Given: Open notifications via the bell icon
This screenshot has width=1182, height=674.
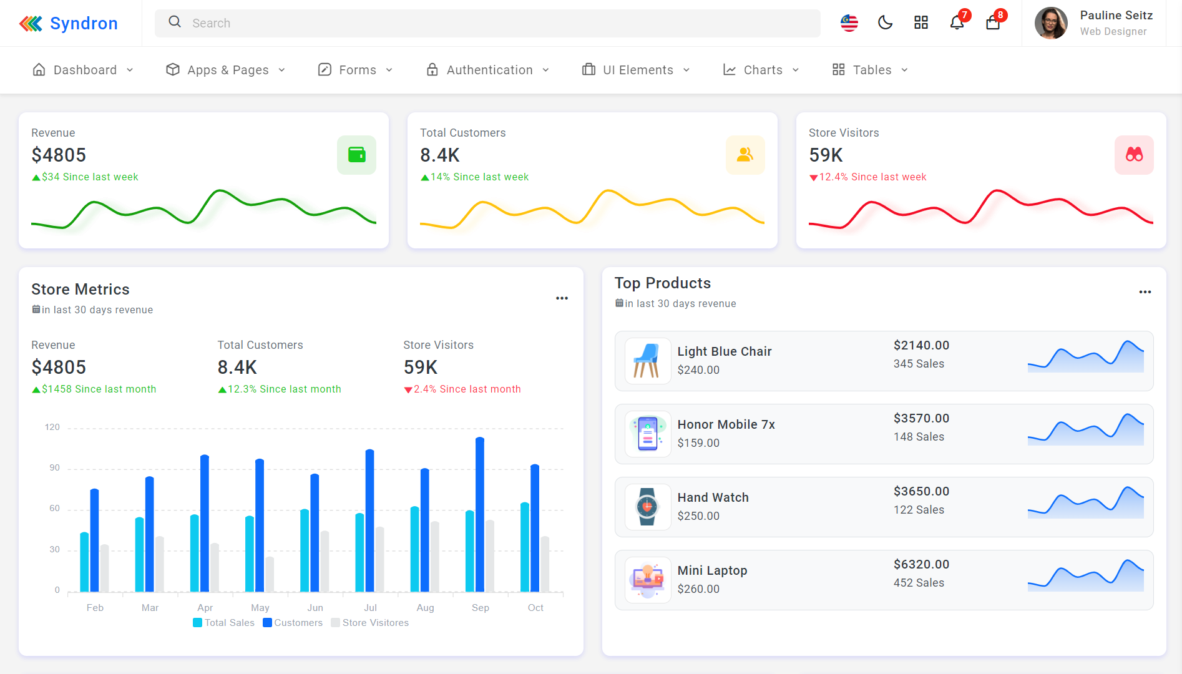Looking at the screenshot, I should pos(957,23).
